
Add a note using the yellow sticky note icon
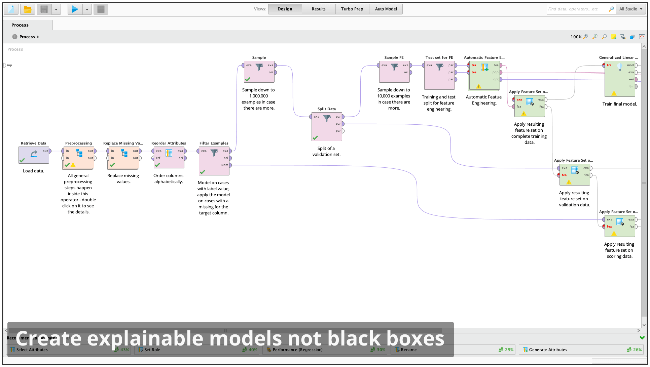pos(614,37)
